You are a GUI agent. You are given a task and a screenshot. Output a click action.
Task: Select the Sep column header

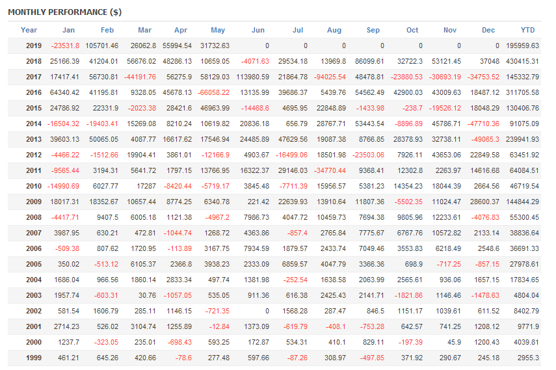[x=373, y=30]
